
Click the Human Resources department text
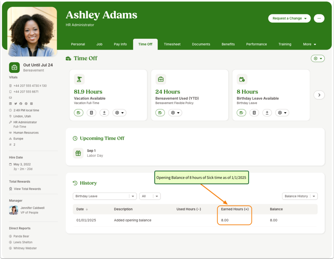pyautogui.click(x=26, y=133)
